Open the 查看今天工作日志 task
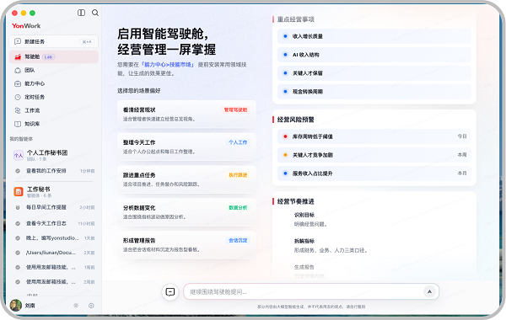Image resolution: width=506 pixels, height=320 pixels. click(54, 223)
